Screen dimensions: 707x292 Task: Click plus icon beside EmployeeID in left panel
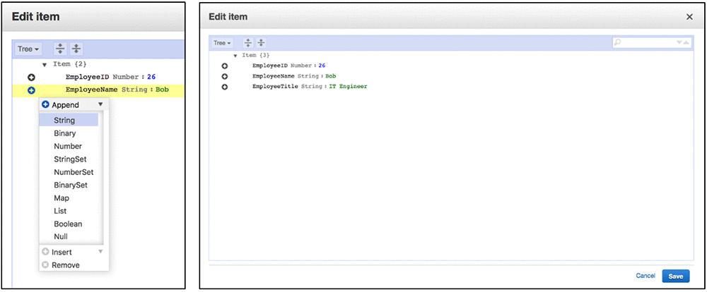(x=32, y=77)
